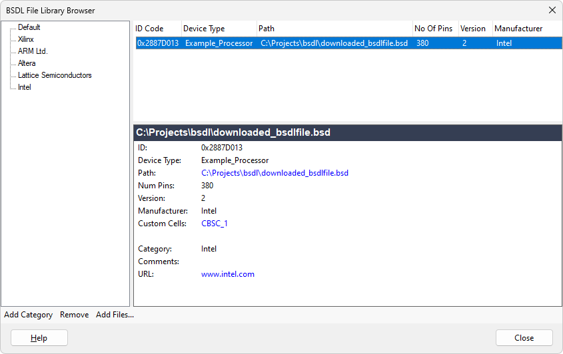Image resolution: width=563 pixels, height=354 pixels.
Task: Select the Default category in tree
Action: [x=29, y=27]
